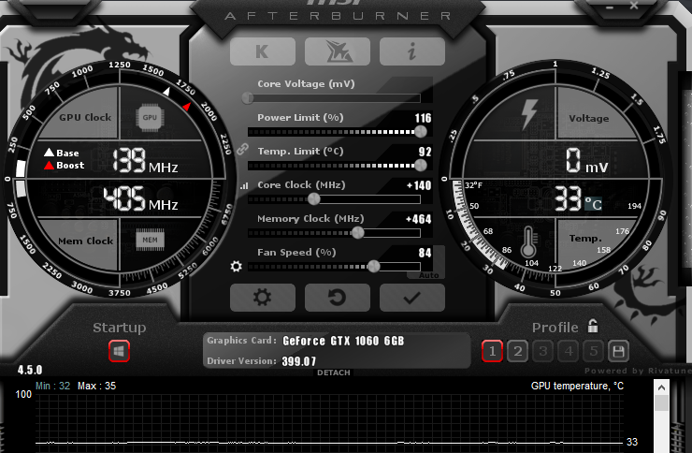Launch the OC Scanner jet icon
Image resolution: width=692 pixels, height=453 pixels.
click(338, 51)
